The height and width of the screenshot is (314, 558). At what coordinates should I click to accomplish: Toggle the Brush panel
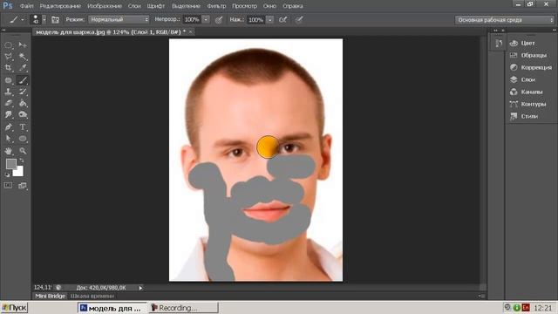[x=55, y=19]
